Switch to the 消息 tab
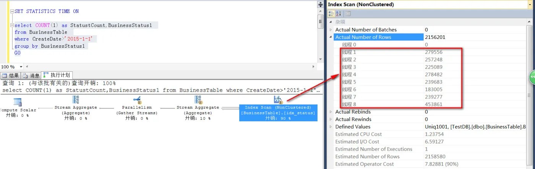 coord(31,75)
